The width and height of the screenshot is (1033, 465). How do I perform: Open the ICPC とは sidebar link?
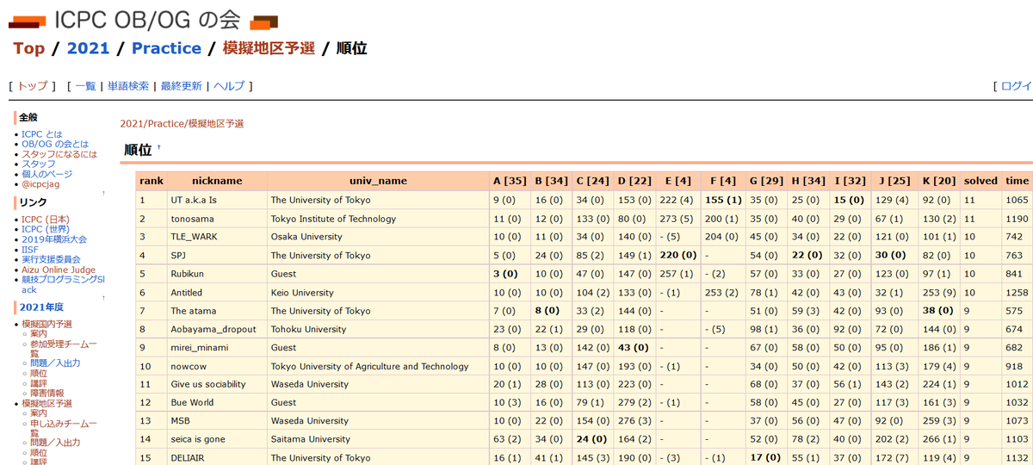tap(41, 134)
